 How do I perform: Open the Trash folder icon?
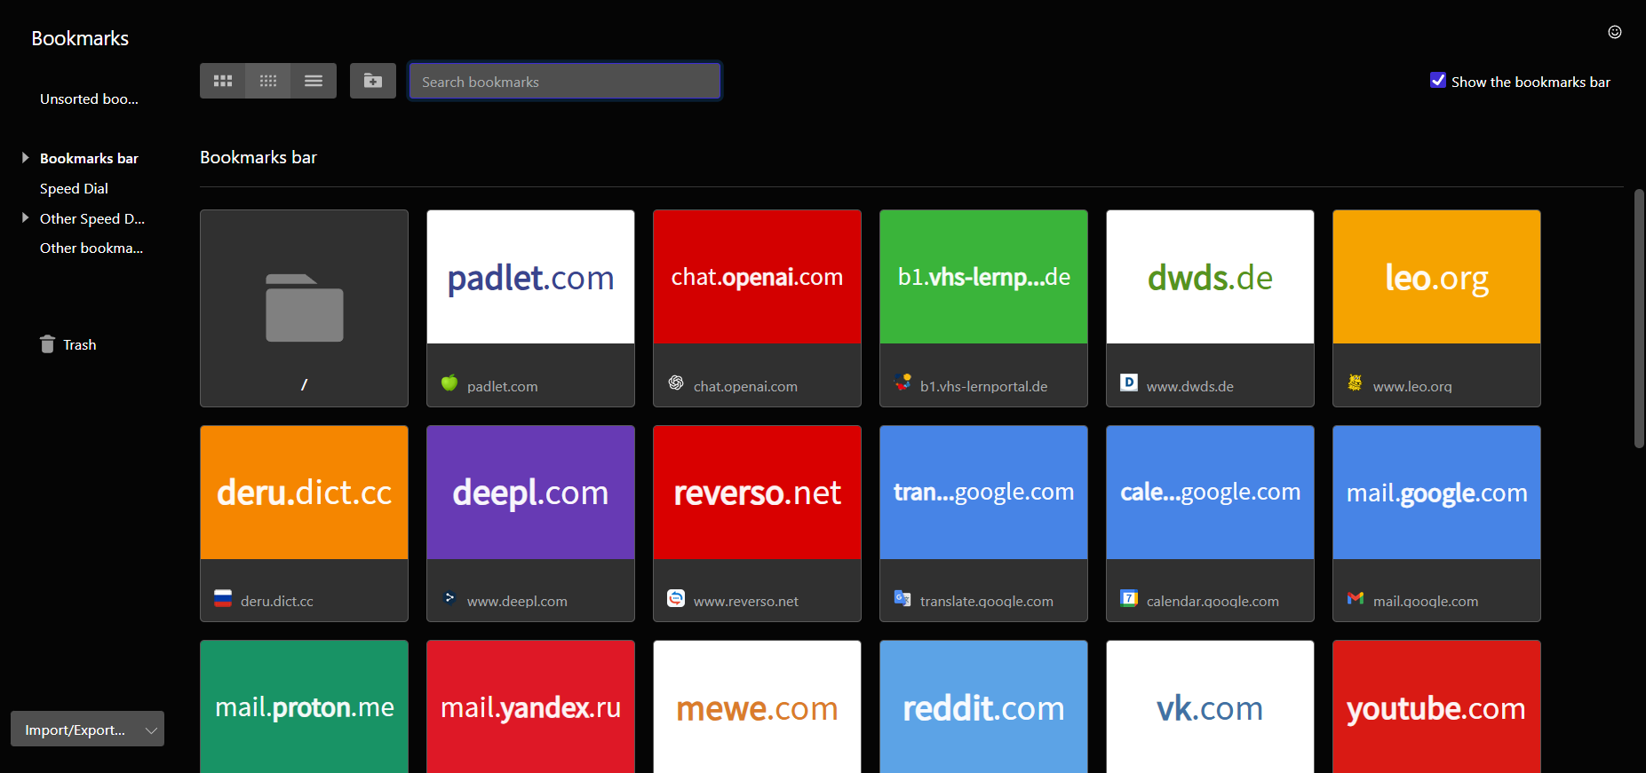pyautogui.click(x=47, y=344)
